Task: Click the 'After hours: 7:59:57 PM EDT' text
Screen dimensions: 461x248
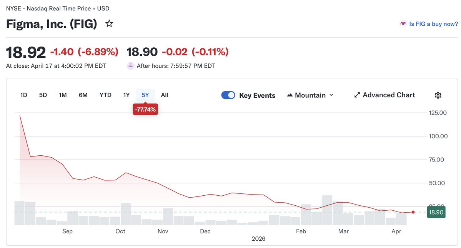Action: (176, 66)
